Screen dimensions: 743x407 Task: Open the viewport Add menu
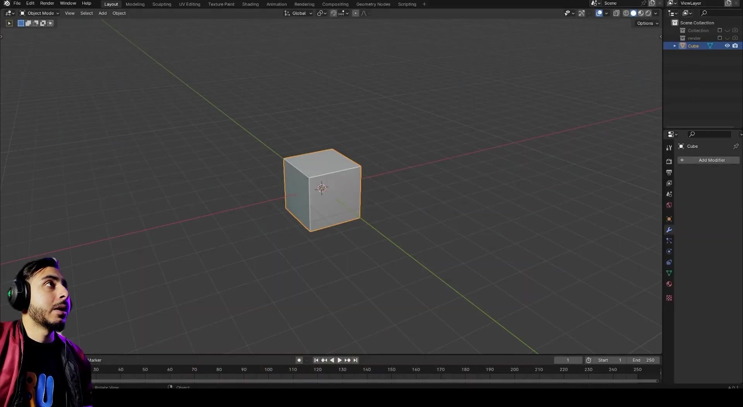tap(103, 13)
